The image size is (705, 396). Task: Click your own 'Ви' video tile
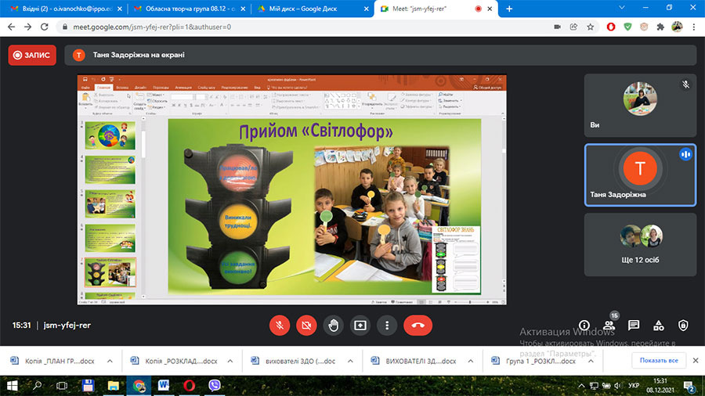pyautogui.click(x=640, y=106)
